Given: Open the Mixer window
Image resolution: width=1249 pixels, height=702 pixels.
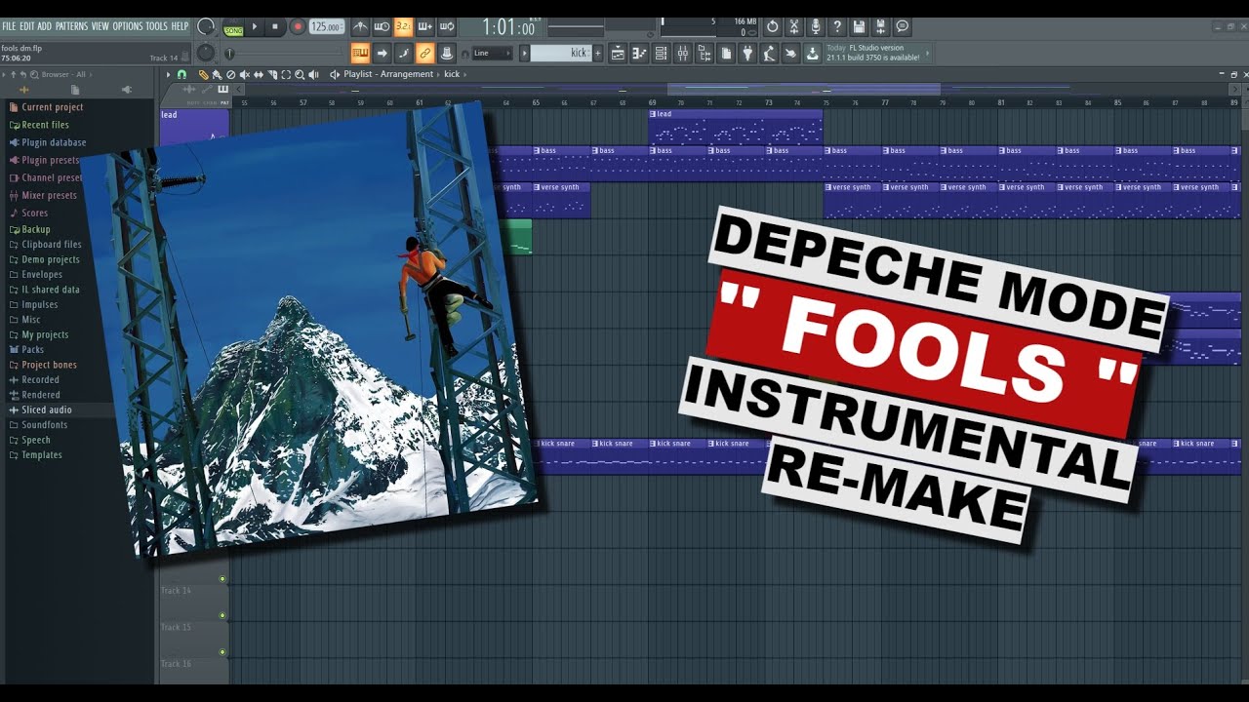Looking at the screenshot, I should [683, 53].
